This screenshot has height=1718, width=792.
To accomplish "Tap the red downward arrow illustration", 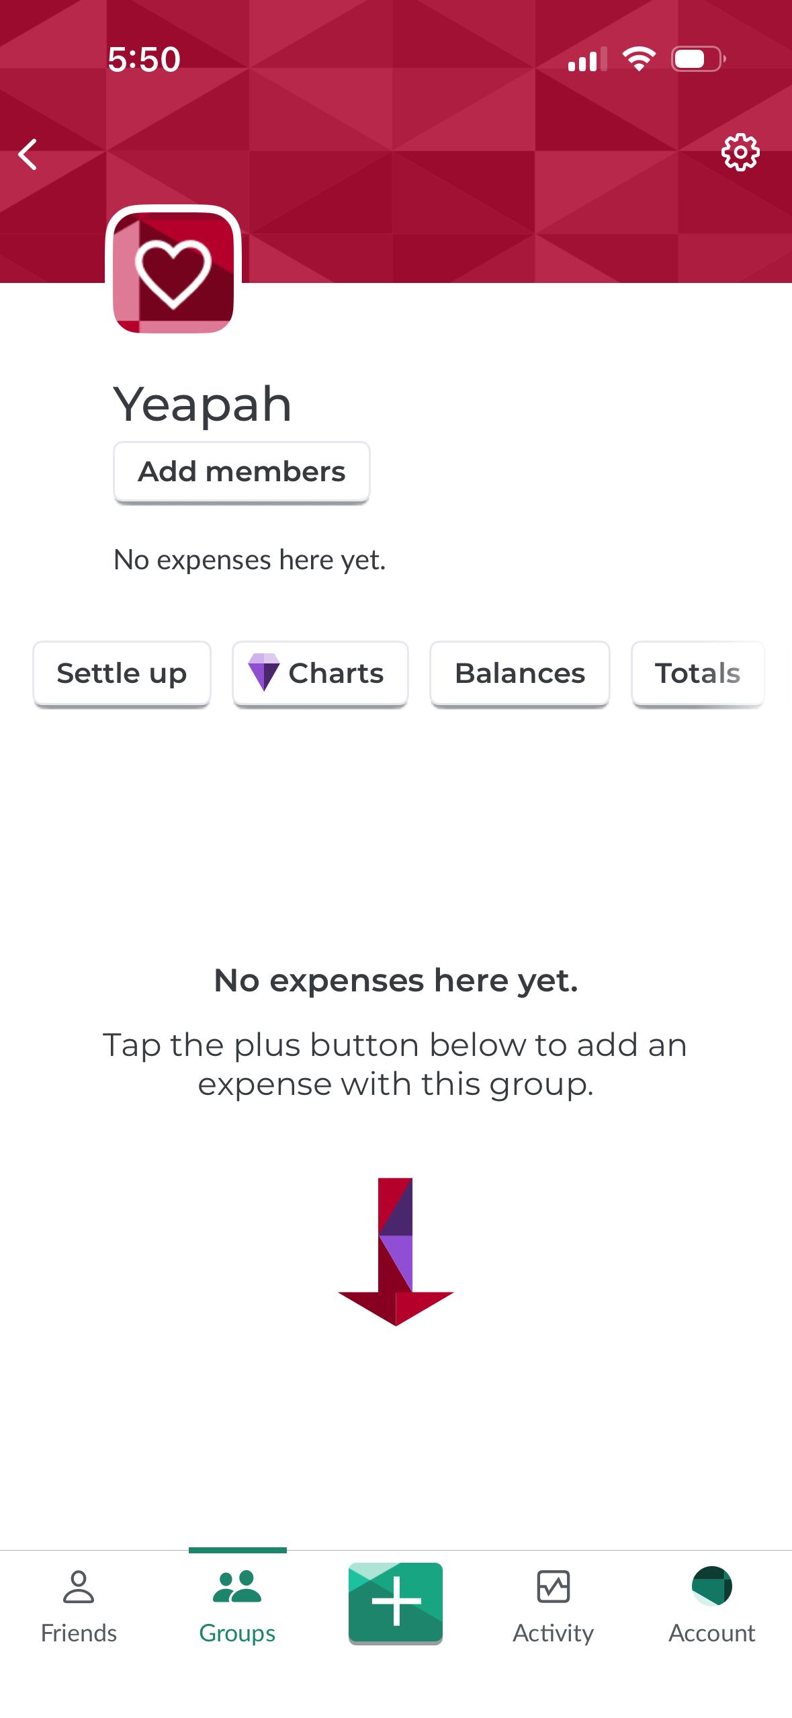I will [x=396, y=1252].
